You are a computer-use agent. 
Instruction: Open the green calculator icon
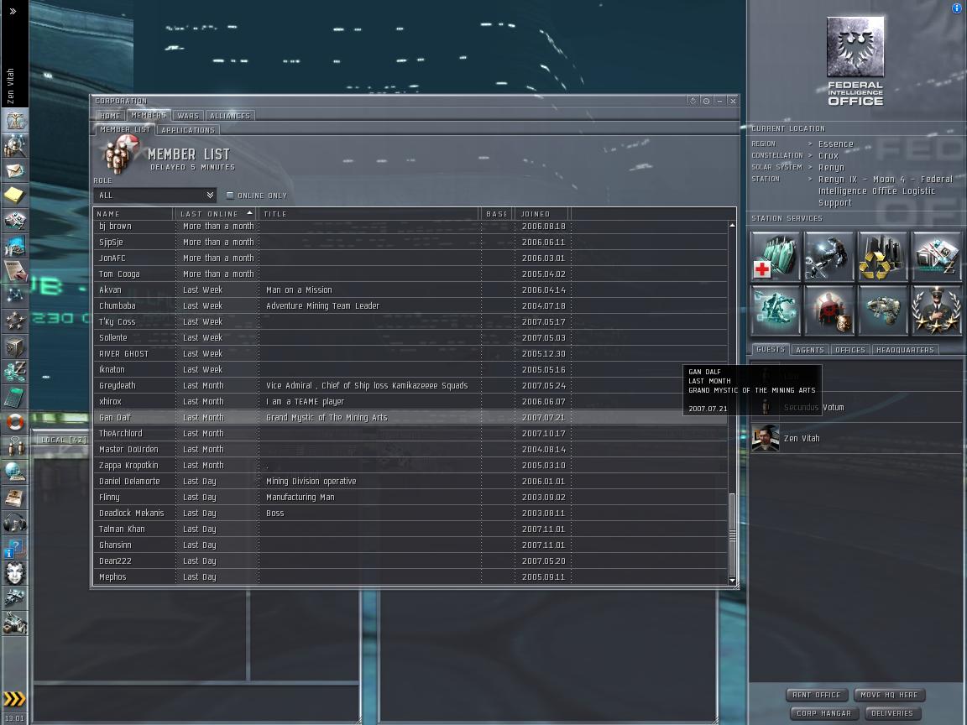(15, 398)
